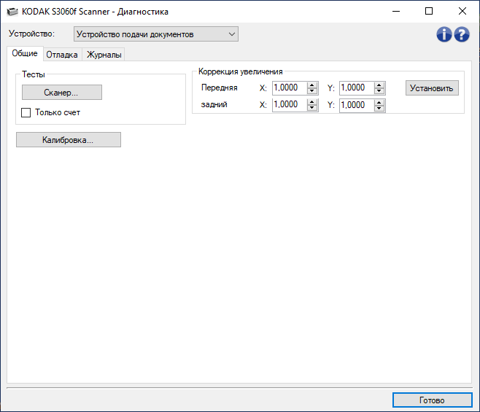The width and height of the screenshot is (480, 412).
Task: Increase Передняя Y value with up arrow
Action: click(x=379, y=85)
